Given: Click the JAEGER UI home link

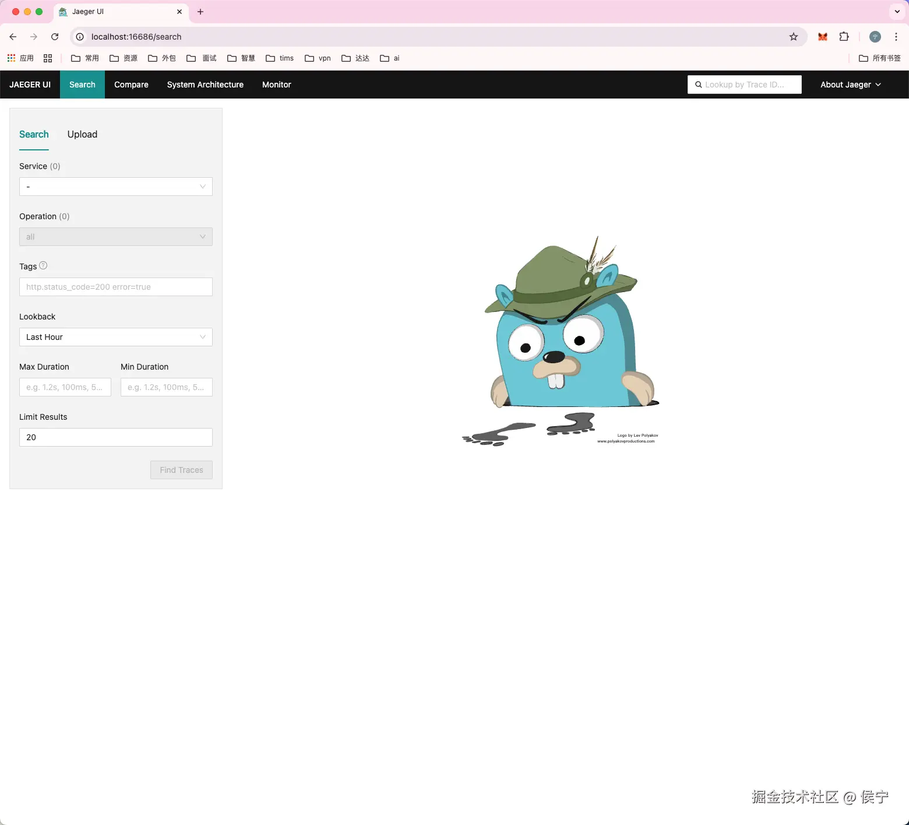Looking at the screenshot, I should click(30, 85).
